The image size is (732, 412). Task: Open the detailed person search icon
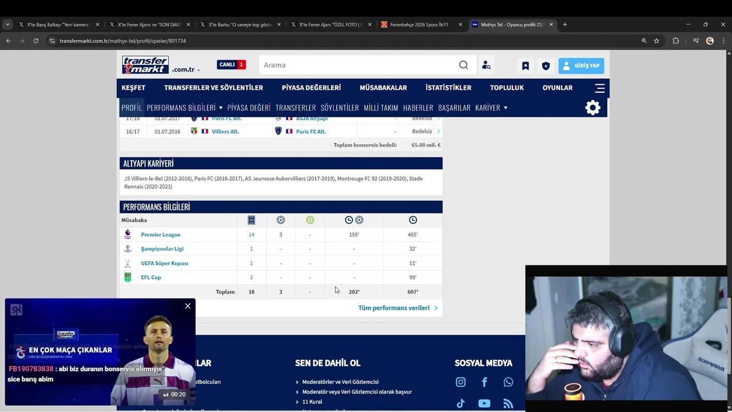coord(486,65)
